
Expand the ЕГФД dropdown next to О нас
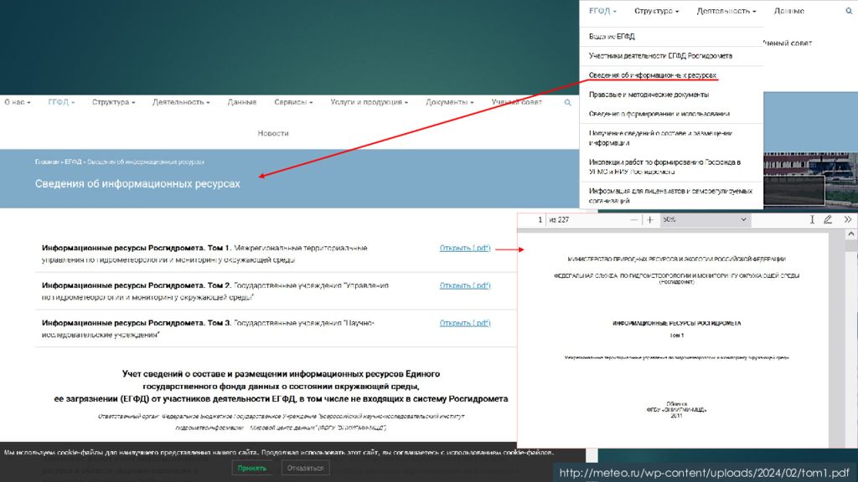[61, 102]
